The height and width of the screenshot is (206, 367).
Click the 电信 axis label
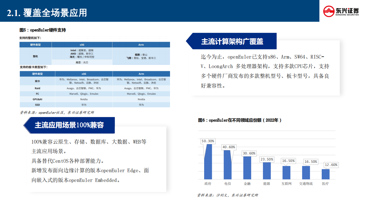coord(227,184)
